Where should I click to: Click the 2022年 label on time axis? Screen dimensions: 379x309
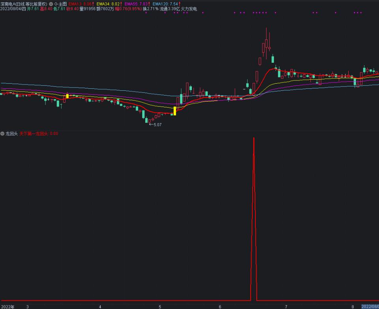click(x=7, y=307)
